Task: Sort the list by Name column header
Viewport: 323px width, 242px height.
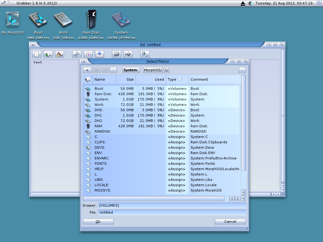Action: pyautogui.click(x=105, y=79)
